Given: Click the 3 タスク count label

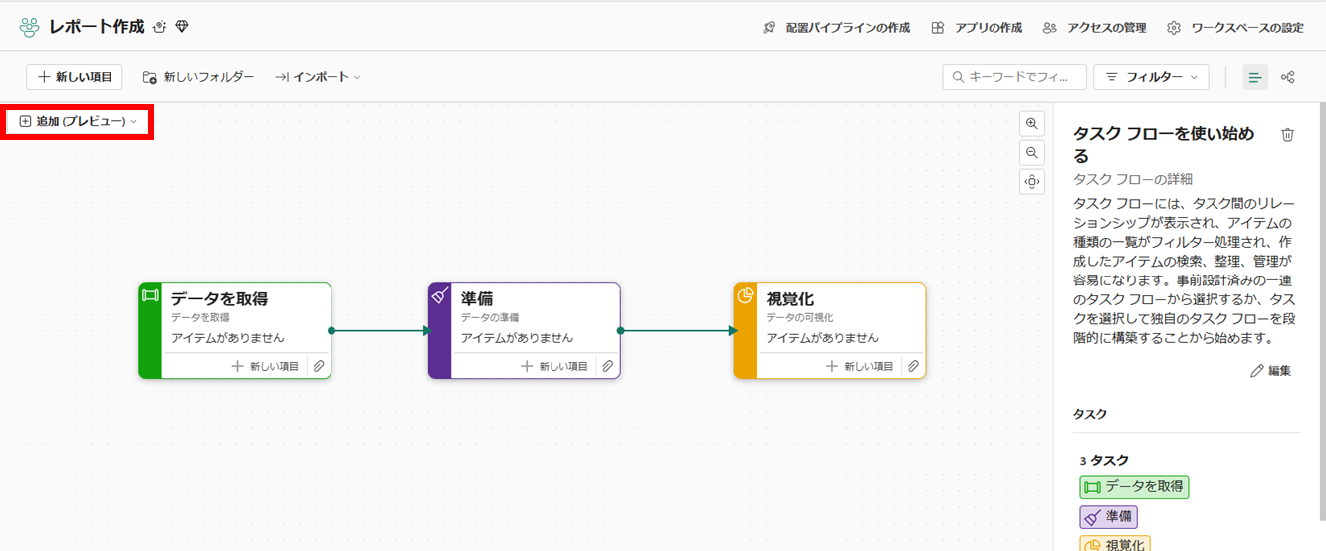Looking at the screenshot, I should coord(1104,461).
